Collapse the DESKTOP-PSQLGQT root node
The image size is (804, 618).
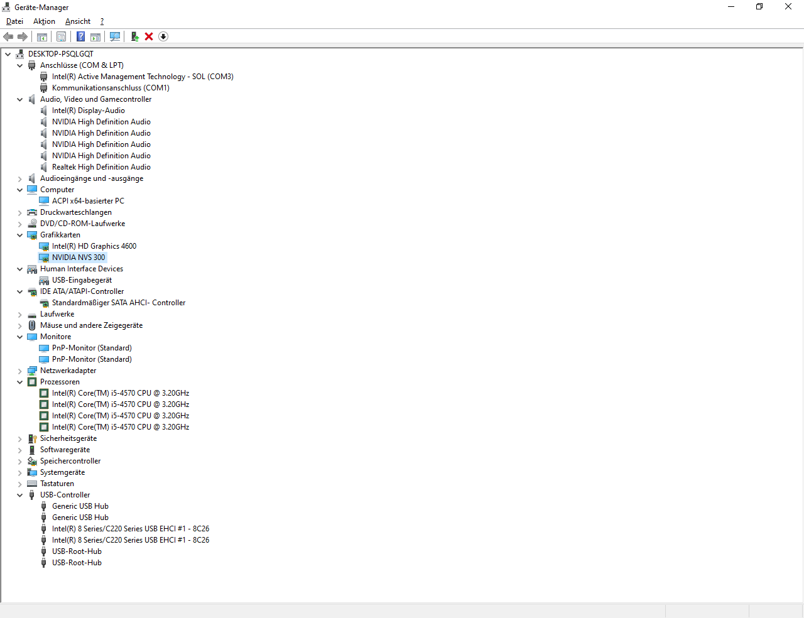(x=8, y=54)
